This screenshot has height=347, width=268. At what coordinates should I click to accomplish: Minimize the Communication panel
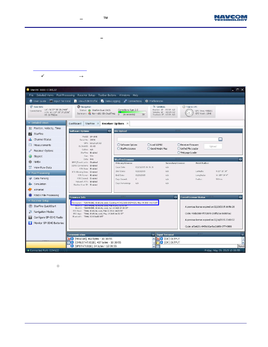coord(153,235)
